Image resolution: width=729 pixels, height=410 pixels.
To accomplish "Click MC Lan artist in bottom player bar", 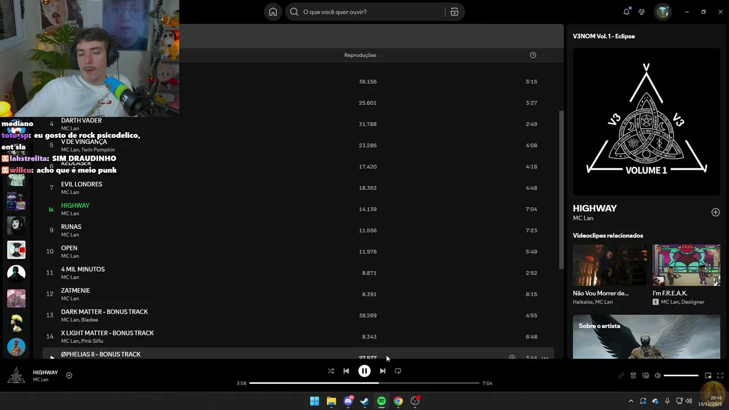I will (40, 380).
